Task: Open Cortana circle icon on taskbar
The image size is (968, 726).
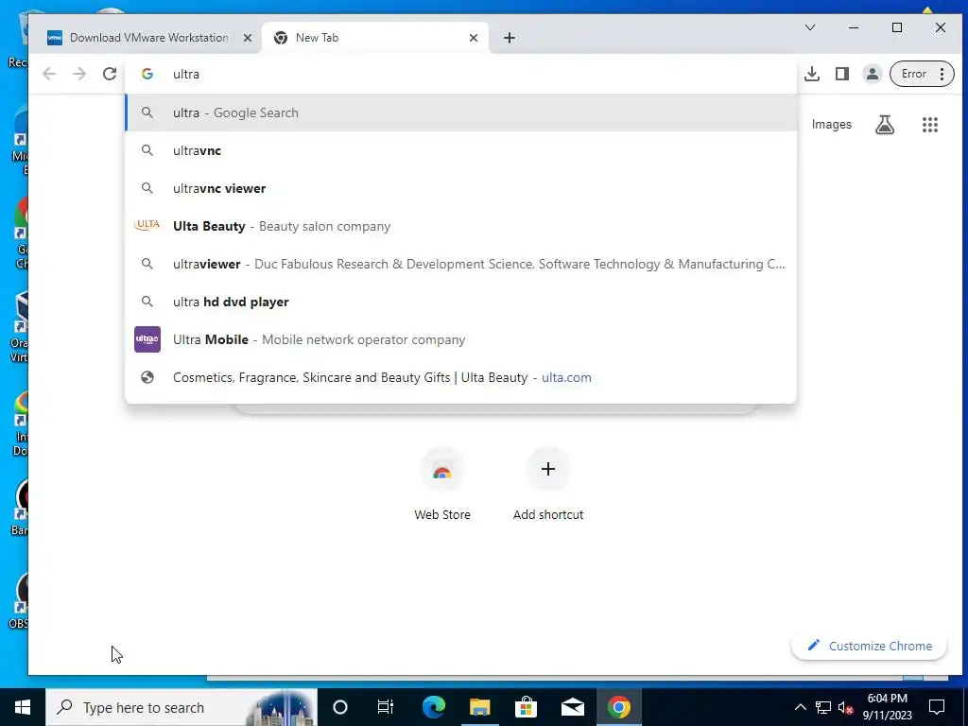Action: [340, 707]
